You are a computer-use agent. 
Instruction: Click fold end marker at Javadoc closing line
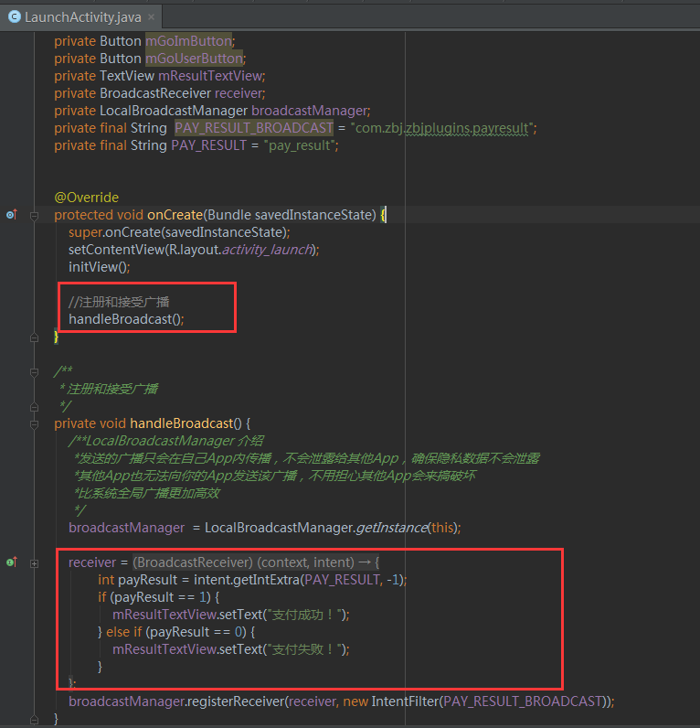click(x=35, y=407)
